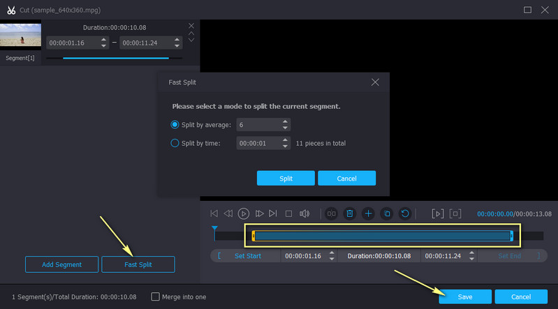Click the plus icon to add segment
Screen dimensions: 558x309
click(x=368, y=213)
